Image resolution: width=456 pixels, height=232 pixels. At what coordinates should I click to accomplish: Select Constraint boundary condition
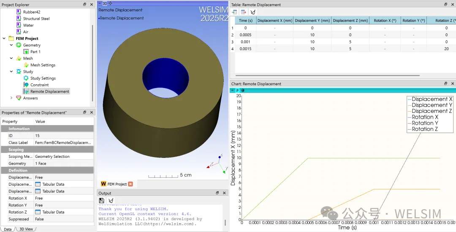click(40, 85)
